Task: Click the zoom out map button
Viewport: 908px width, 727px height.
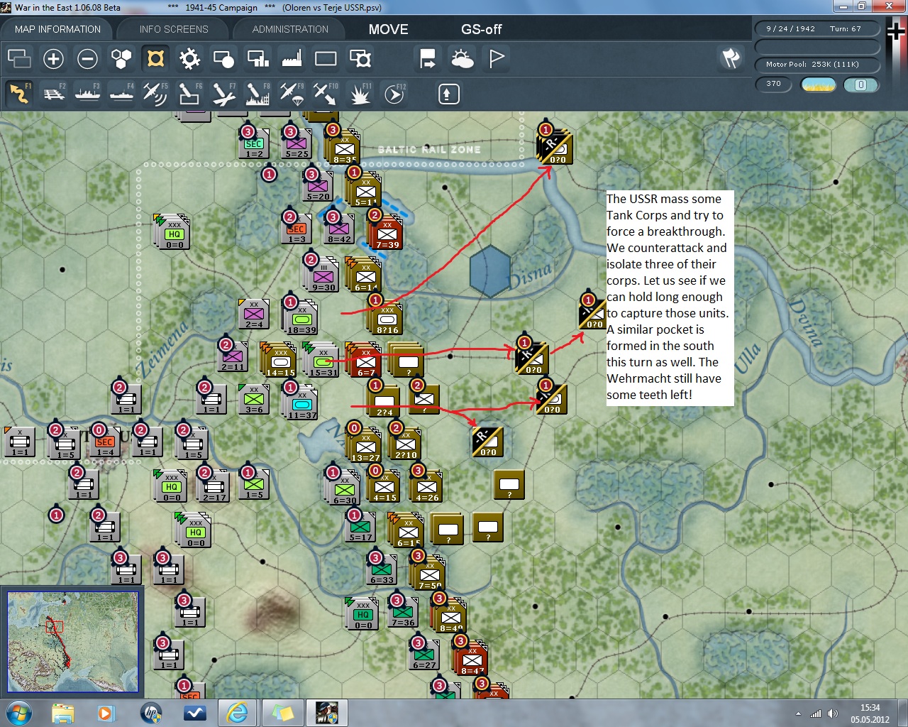Action: 87,58
